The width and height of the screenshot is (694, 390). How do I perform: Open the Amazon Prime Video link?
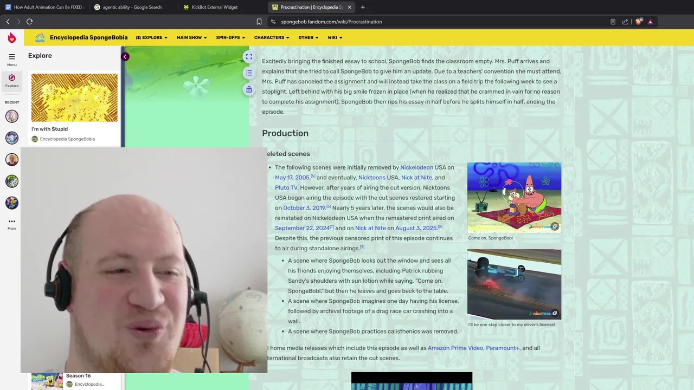[x=455, y=348]
